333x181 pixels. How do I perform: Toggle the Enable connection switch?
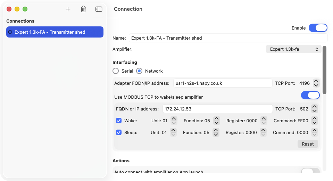318,28
